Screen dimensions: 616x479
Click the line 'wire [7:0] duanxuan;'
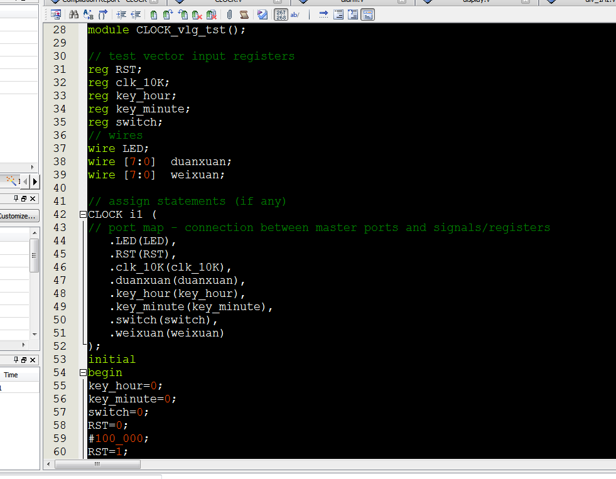(159, 162)
